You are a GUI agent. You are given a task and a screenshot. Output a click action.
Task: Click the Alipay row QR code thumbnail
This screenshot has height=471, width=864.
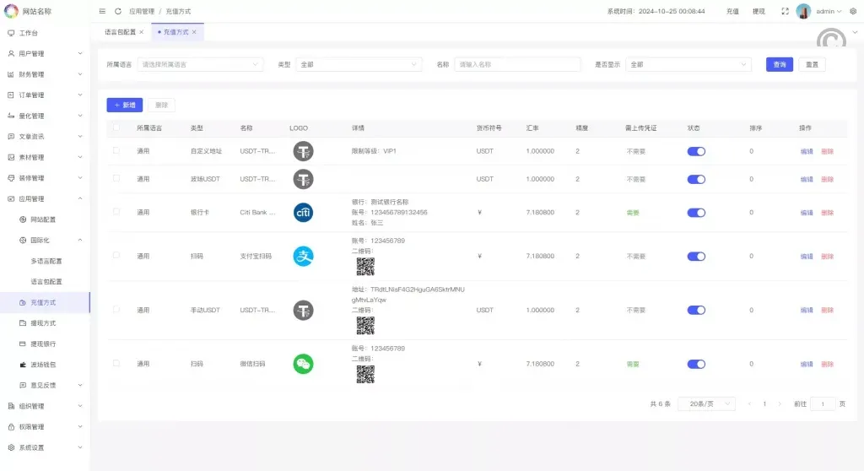[364, 267]
